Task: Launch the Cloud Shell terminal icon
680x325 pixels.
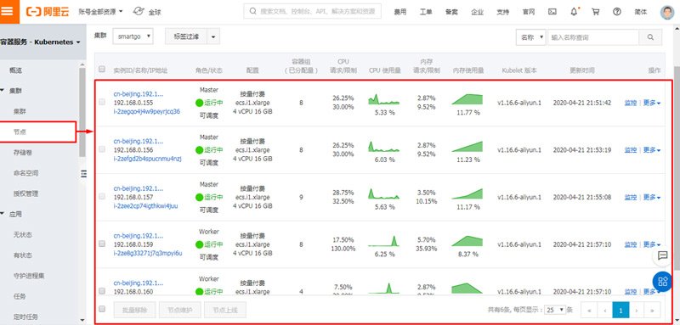Action: pyautogui.click(x=552, y=12)
